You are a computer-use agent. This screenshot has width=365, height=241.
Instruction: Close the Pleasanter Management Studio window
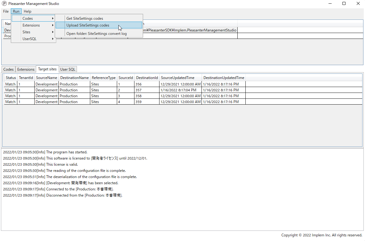pos(358,3)
